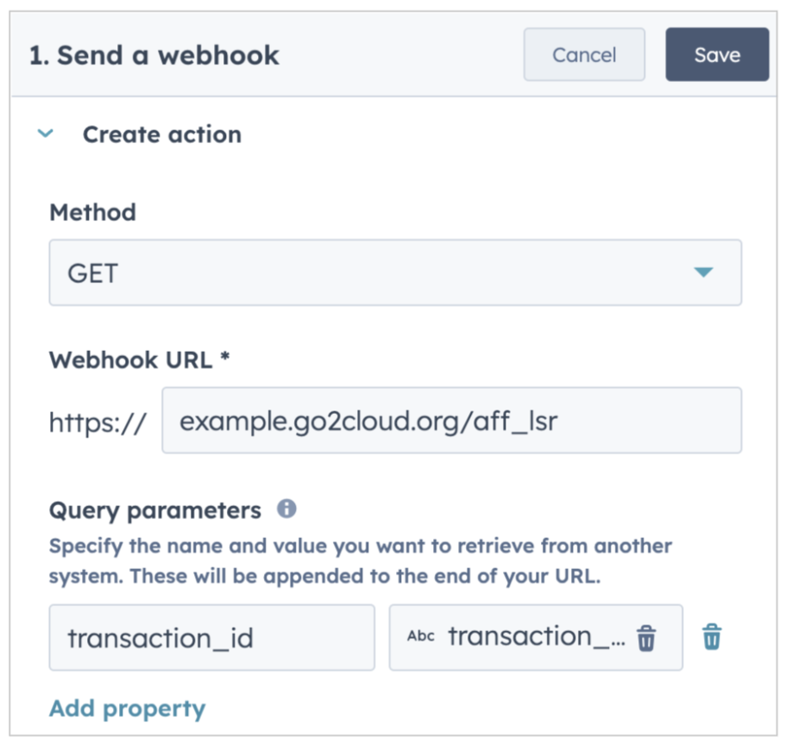This screenshot has width=785, height=745.
Task: Open the Query parameters info icon
Action: 287,509
